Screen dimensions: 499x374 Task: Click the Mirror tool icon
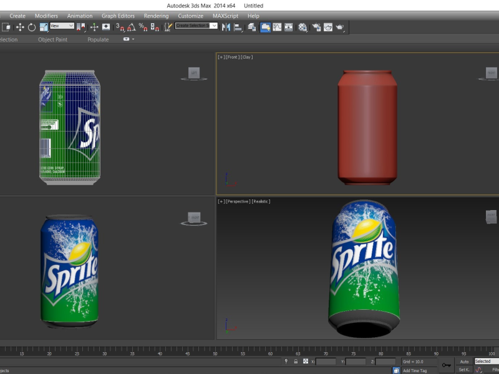[x=226, y=27]
